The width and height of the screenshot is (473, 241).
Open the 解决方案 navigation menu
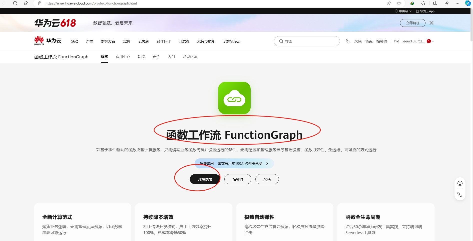108,41
